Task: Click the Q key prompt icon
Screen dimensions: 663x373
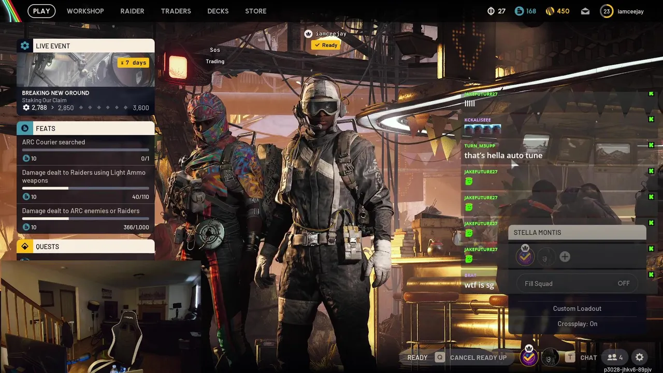Action: pos(440,357)
